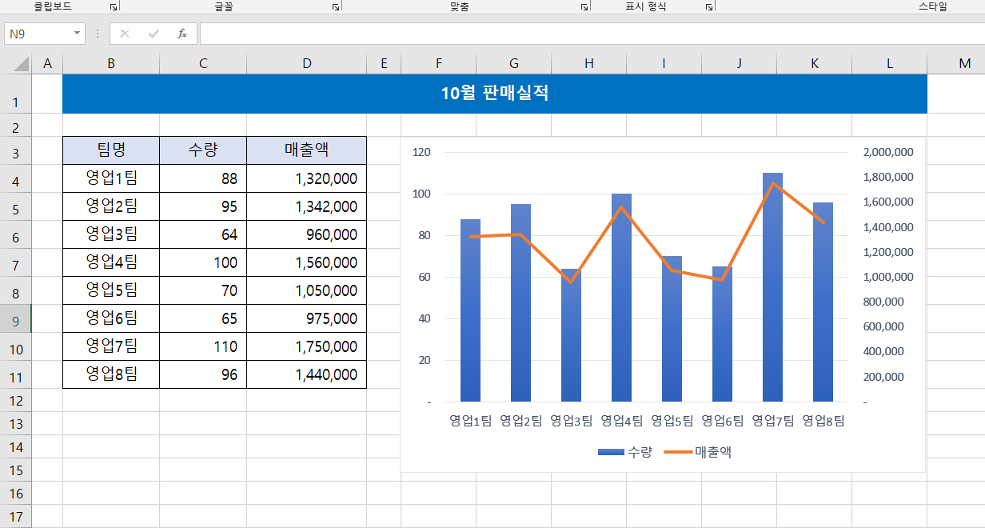
Task: Click the 수량 legend entry in chart
Action: [625, 452]
